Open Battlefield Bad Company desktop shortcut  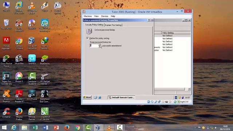pos(44,96)
